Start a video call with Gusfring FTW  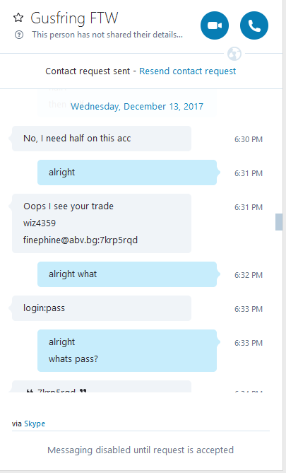[x=215, y=25]
